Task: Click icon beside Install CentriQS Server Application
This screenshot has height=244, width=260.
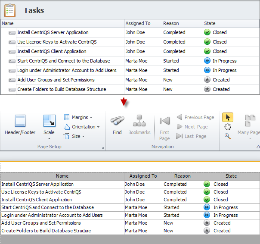Action: (x=12, y=33)
